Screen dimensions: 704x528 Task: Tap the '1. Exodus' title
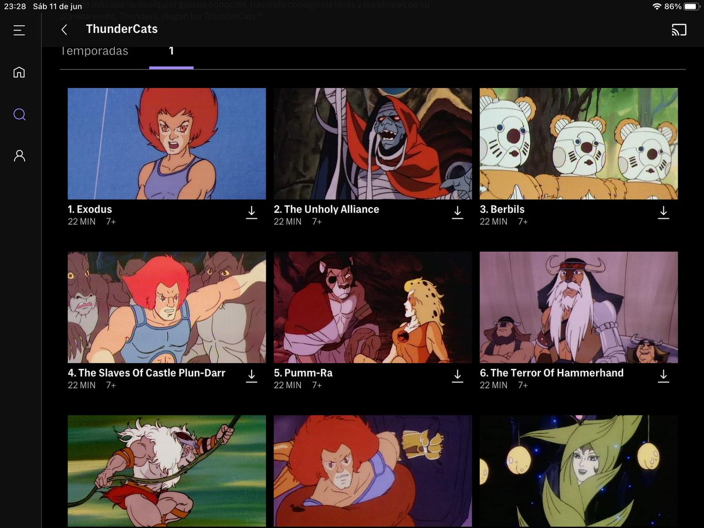pyautogui.click(x=90, y=209)
